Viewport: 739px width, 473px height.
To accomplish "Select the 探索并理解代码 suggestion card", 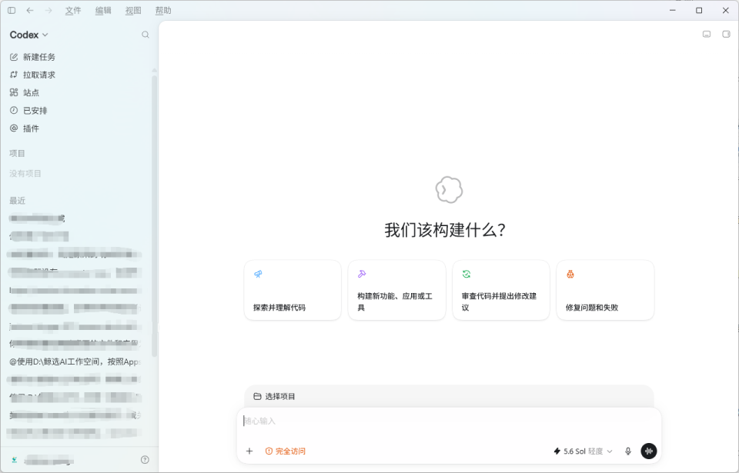I will pyautogui.click(x=293, y=290).
